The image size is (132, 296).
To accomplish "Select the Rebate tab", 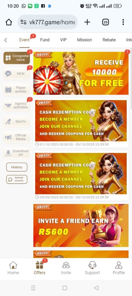I will (x=109, y=40).
